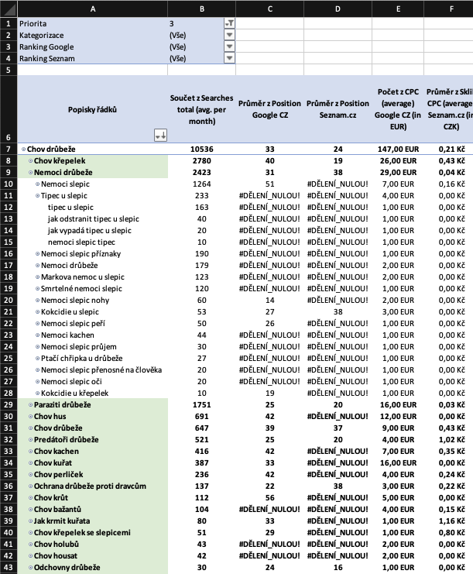This screenshot has width=473, height=574.
Task: Open the Ranking Seznam filter dropdown
Action: pyautogui.click(x=229, y=58)
